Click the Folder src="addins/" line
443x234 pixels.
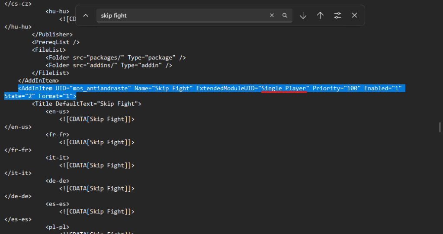[109, 65]
